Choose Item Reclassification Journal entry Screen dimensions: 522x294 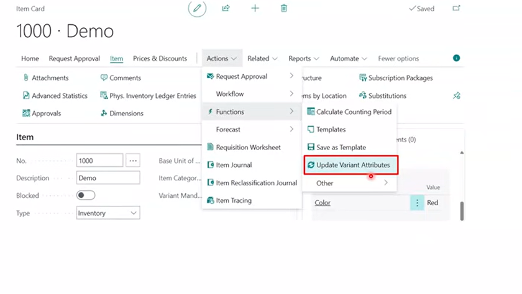pyautogui.click(x=255, y=183)
